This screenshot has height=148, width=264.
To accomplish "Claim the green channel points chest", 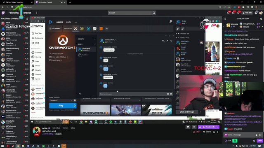I will click(x=235, y=141).
